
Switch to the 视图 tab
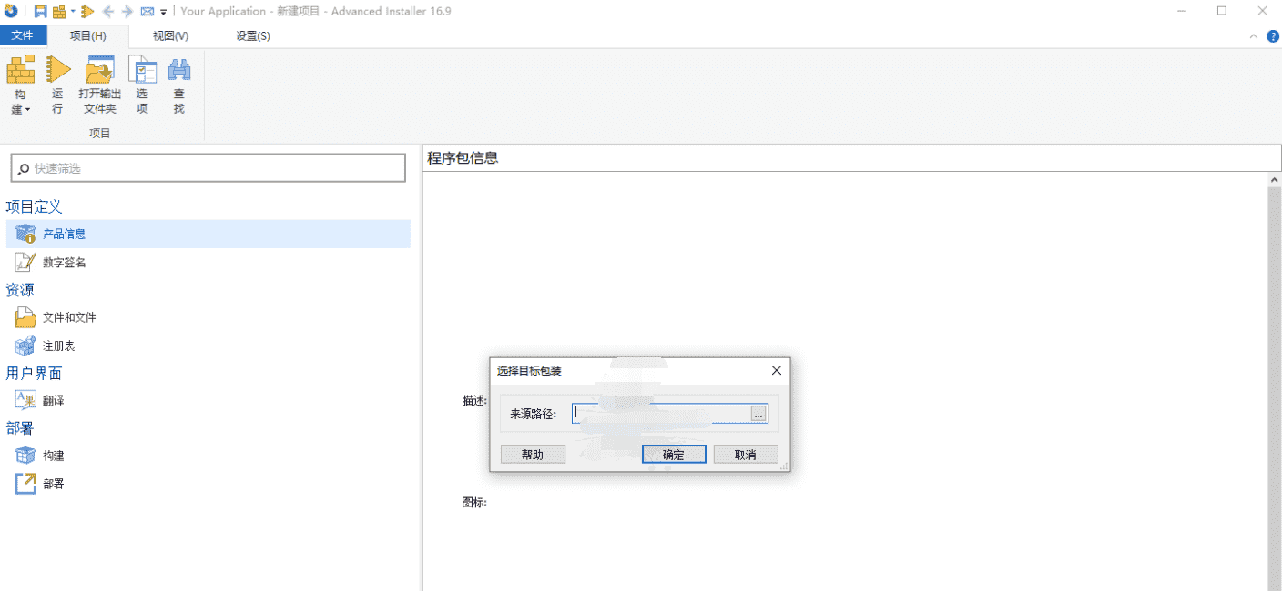[168, 35]
